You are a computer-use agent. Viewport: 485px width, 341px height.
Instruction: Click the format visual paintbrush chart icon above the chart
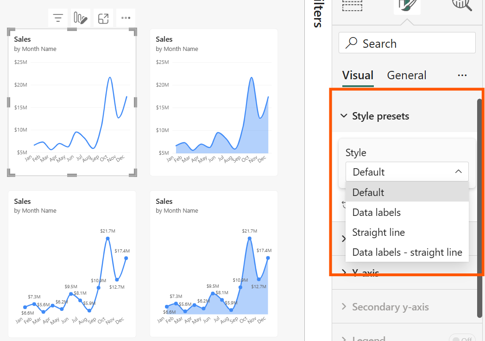[x=81, y=18]
